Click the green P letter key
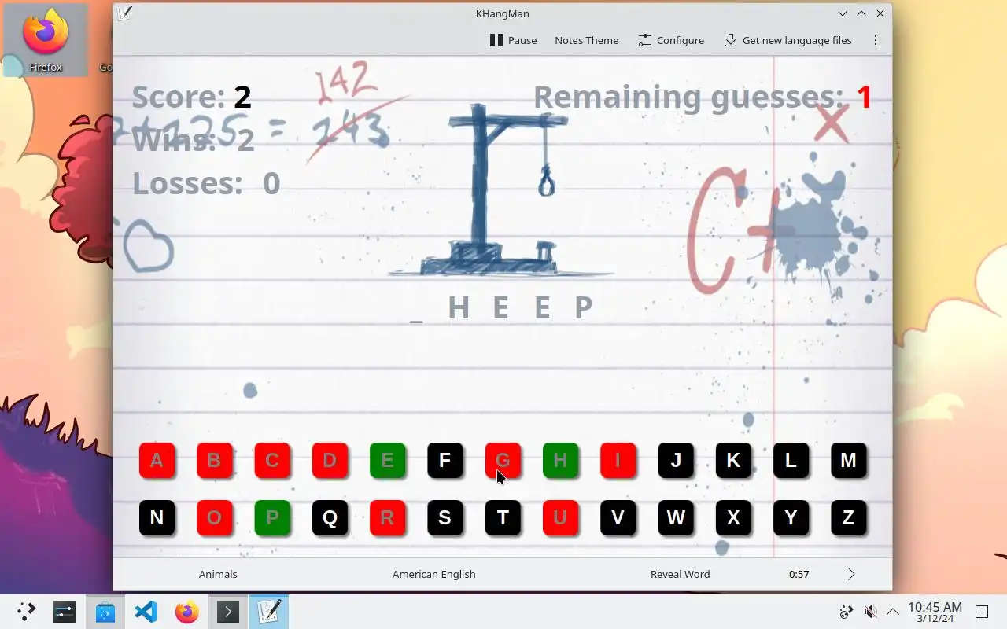Screen dimensions: 1007x629 272,517
